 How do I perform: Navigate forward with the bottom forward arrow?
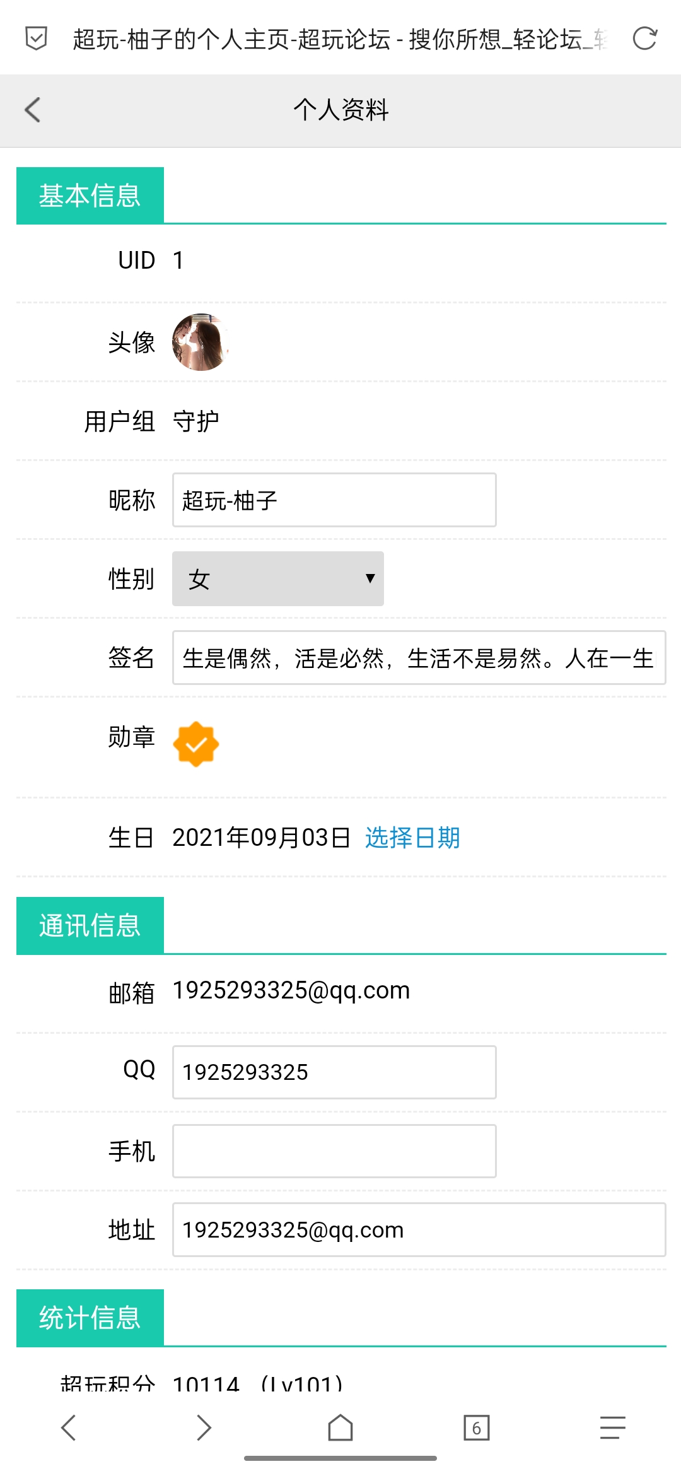(204, 1427)
